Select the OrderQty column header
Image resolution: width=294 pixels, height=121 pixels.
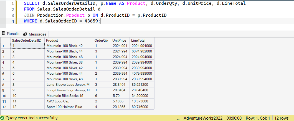(102, 40)
